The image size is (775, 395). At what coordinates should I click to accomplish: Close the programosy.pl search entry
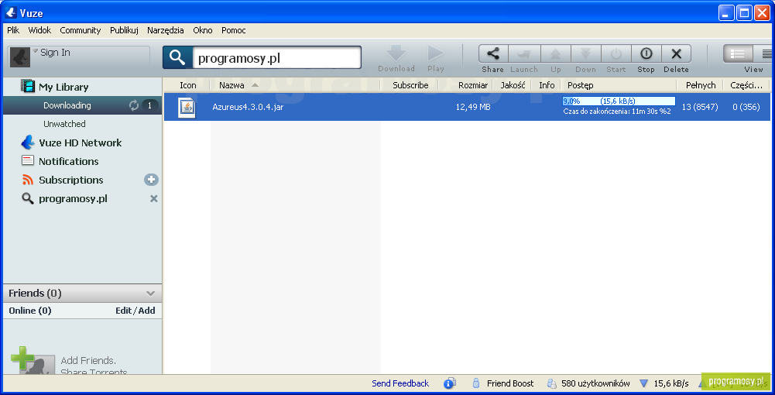click(x=154, y=199)
